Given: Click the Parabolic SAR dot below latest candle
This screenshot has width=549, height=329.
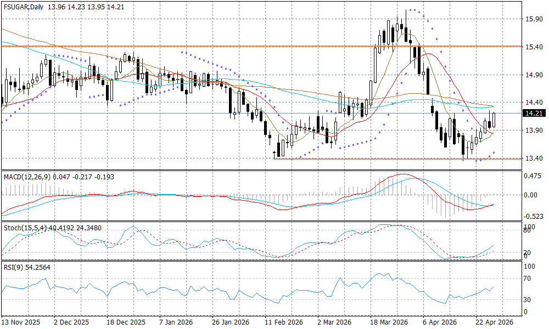Looking at the screenshot, I should 494,152.
